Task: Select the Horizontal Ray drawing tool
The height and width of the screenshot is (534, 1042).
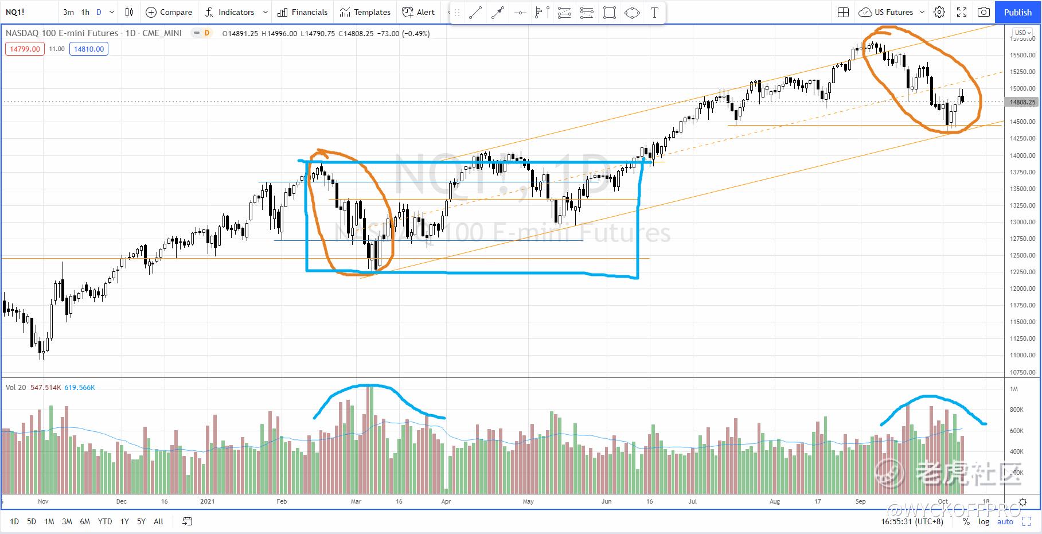Action: click(x=520, y=13)
